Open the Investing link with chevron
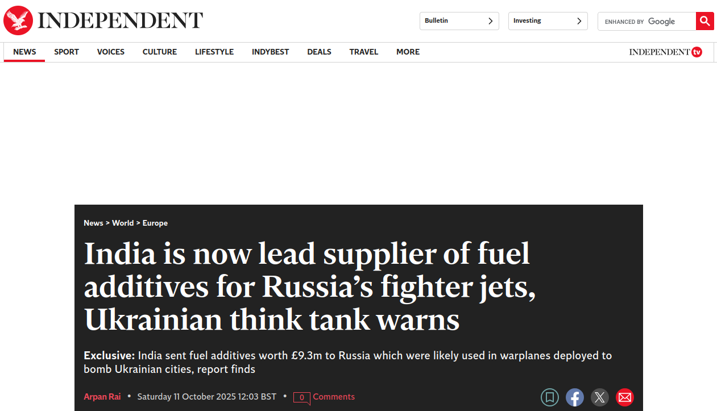Image resolution: width=717 pixels, height=411 pixels. coord(548,21)
